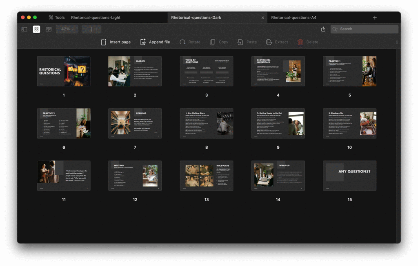
Task: Click the Copy pages icon
Action: click(213, 42)
